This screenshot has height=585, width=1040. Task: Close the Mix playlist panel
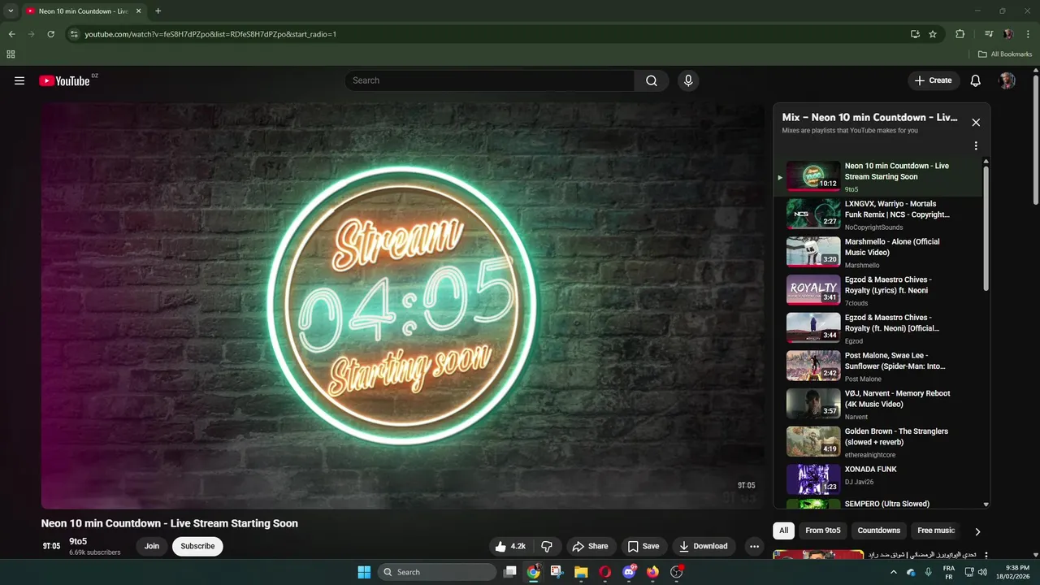tap(976, 123)
